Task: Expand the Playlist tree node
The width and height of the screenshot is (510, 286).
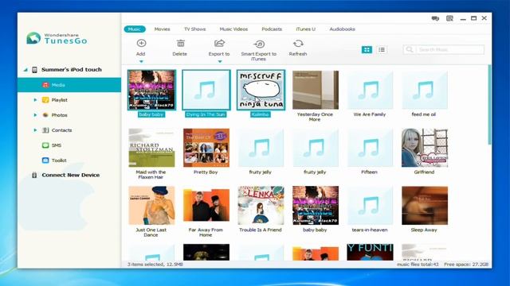Action: 35,100
